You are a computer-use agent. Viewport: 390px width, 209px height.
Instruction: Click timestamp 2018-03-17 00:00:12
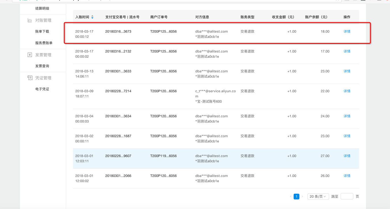pos(84,34)
